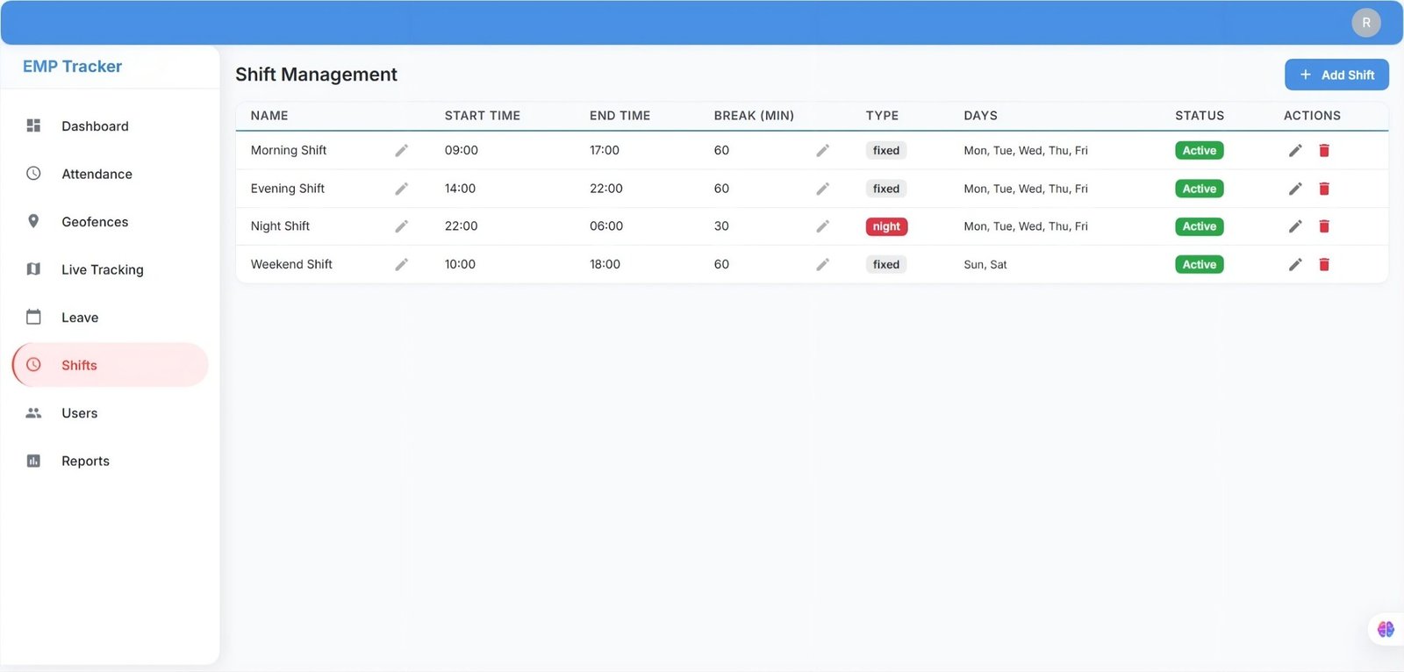Select Reports from the sidebar
Screen dimensions: 1404x672
coord(85,461)
